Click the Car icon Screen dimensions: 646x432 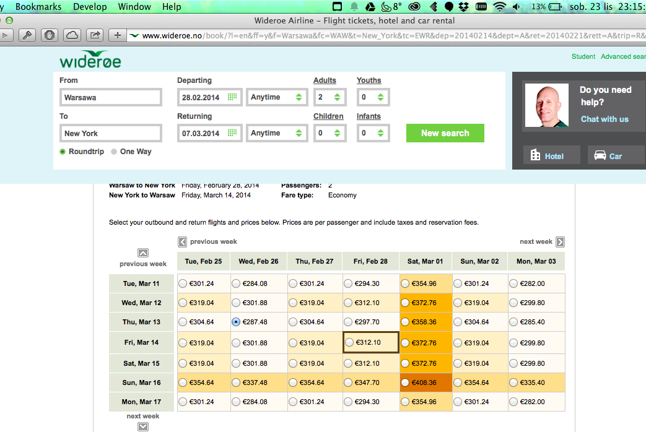coord(600,155)
